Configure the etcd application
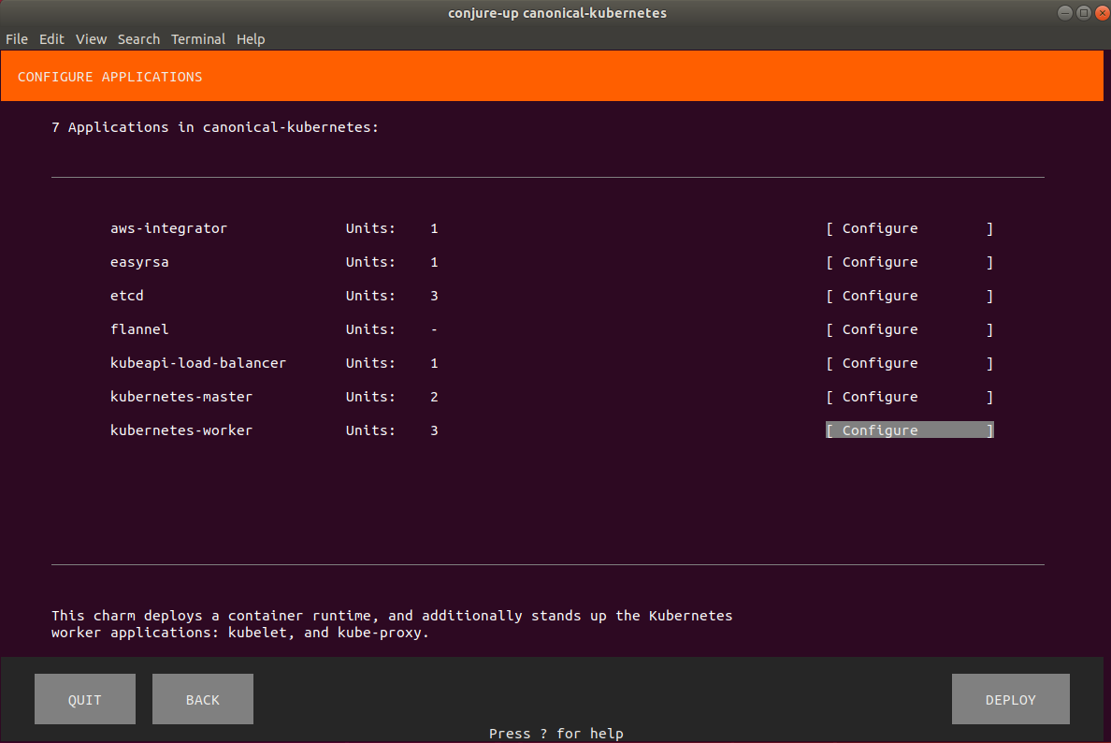 909,296
